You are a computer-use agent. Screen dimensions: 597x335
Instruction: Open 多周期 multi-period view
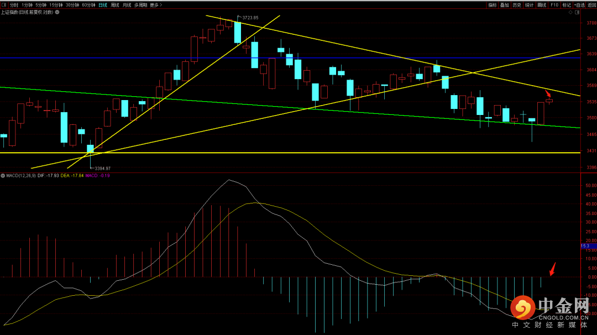tap(140, 5)
